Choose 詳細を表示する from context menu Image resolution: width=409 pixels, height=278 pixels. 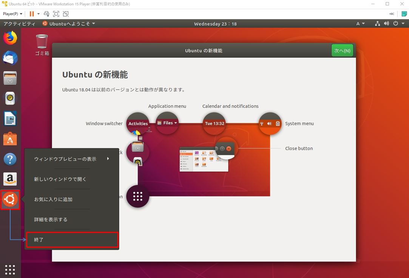(72, 219)
